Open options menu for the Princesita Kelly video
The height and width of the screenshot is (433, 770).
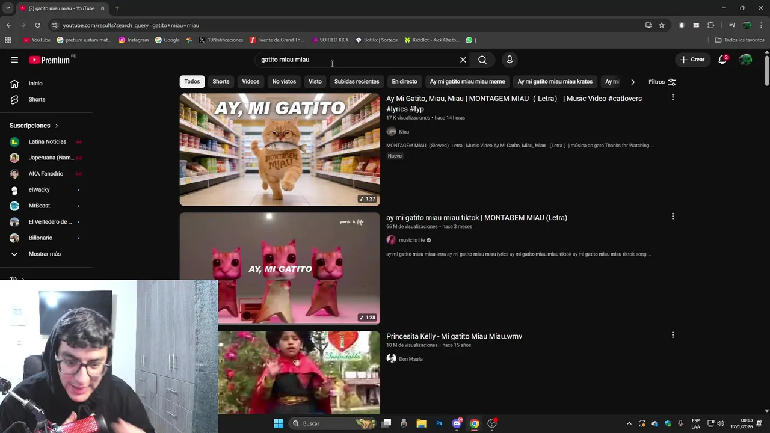[673, 335]
